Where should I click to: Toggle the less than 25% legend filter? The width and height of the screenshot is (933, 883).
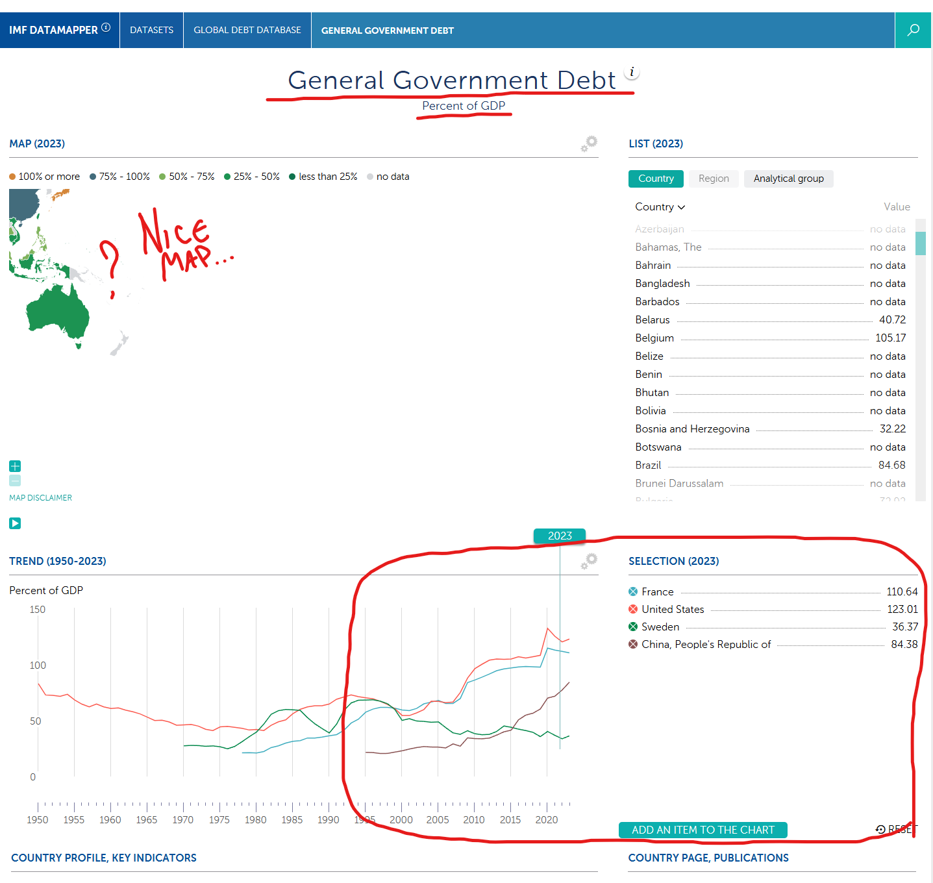coord(323,177)
